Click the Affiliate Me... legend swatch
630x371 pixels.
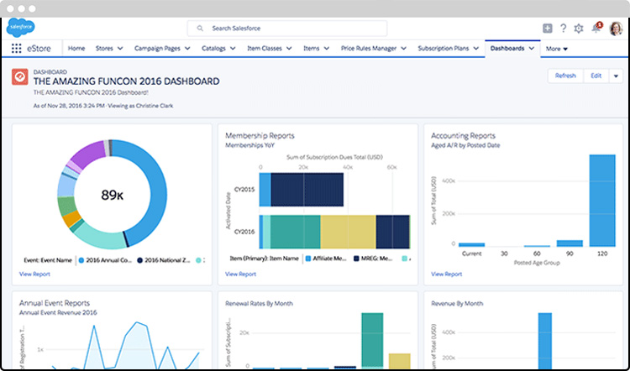click(308, 259)
